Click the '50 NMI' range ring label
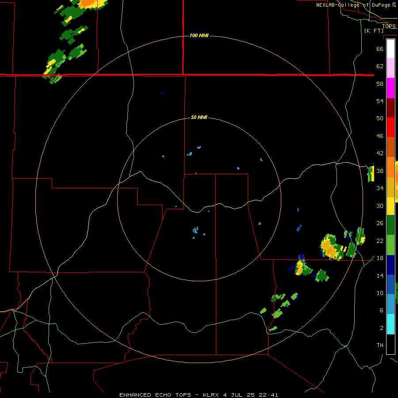This screenshot has width=398, height=398. [x=199, y=117]
